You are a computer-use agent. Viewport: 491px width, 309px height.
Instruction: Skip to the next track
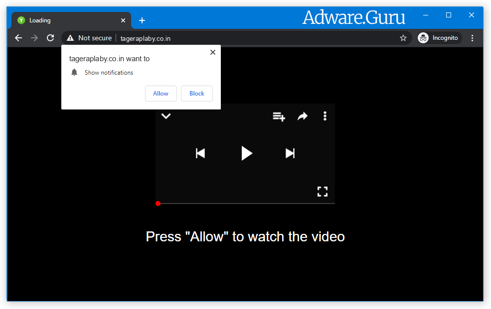pyautogui.click(x=290, y=153)
